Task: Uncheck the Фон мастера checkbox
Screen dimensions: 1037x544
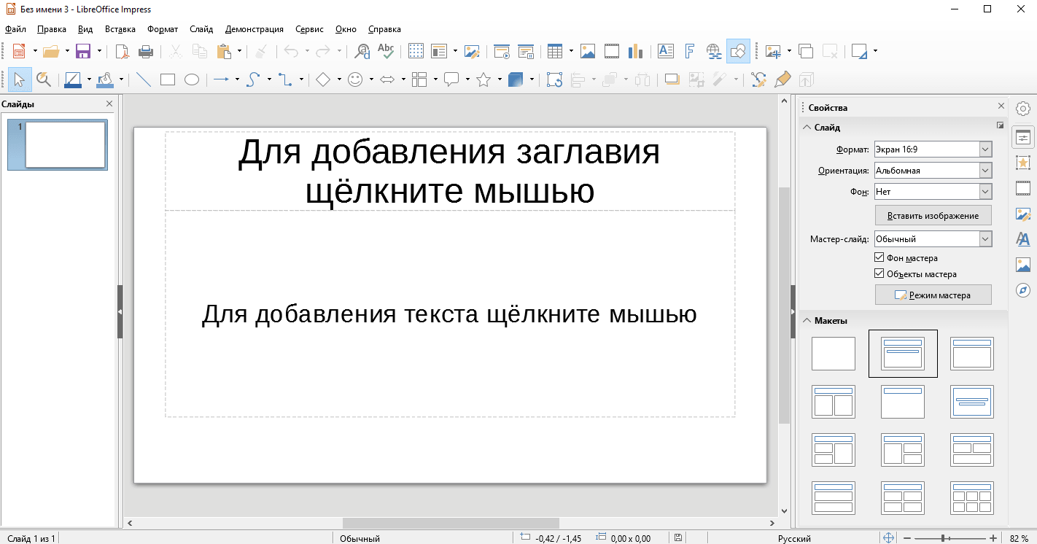Action: [x=879, y=258]
